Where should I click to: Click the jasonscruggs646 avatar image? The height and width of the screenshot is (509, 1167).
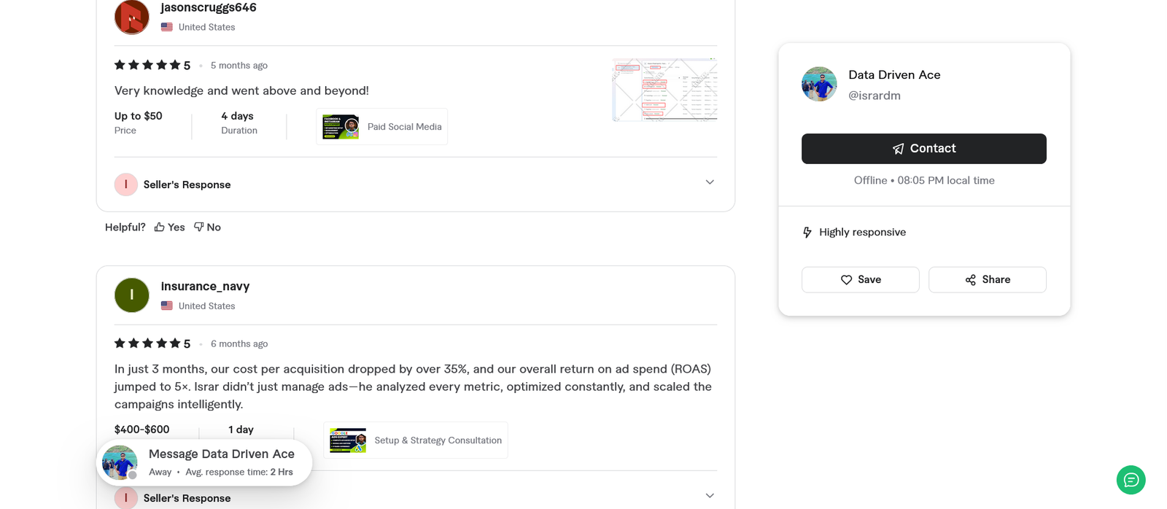[131, 16]
